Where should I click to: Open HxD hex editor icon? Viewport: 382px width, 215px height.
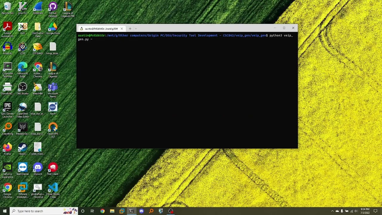[23, 28]
